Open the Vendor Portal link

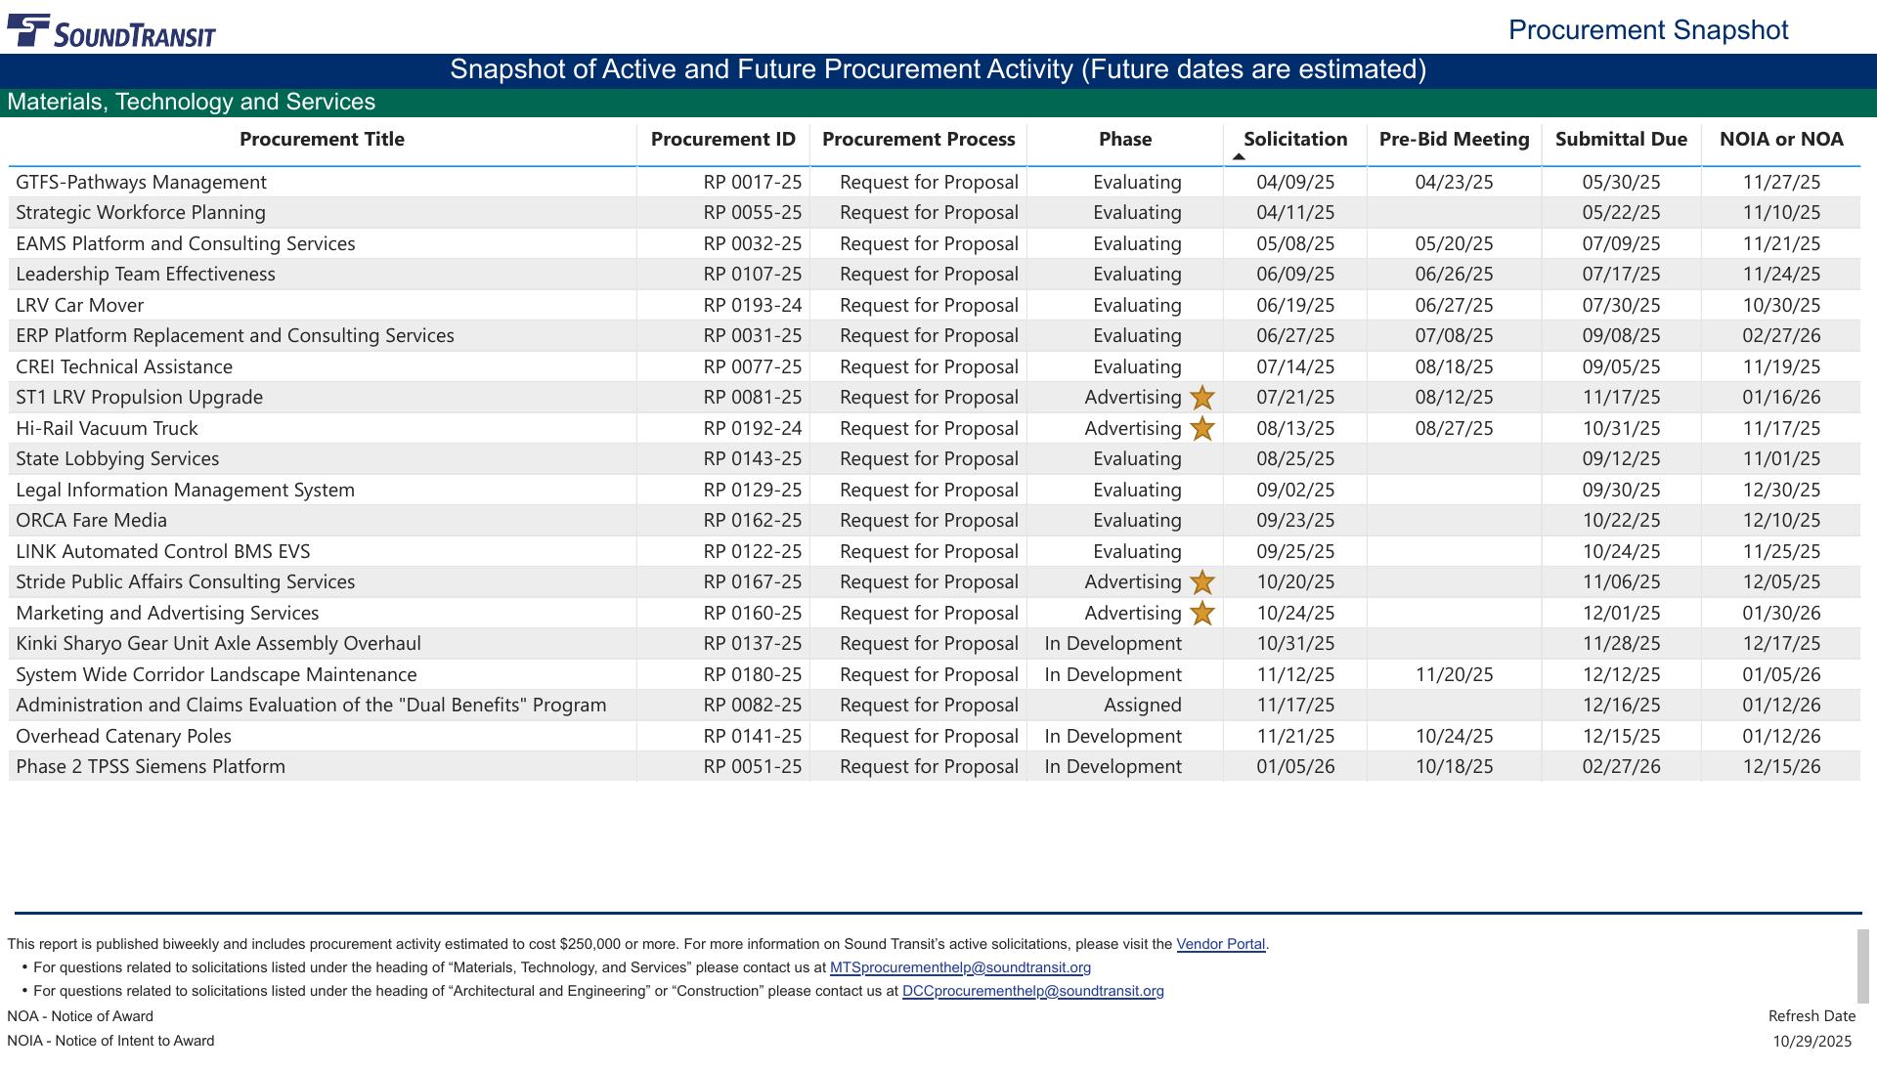(x=1220, y=944)
